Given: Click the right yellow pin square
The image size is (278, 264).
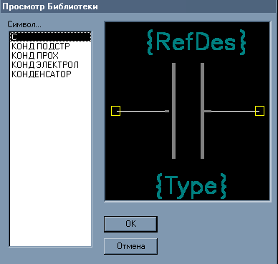Looking at the screenshot, I should [259, 111].
